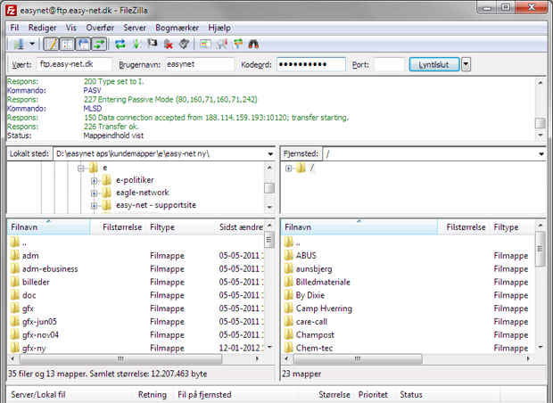Viewport: 553px width, 403px height.
Task: Open the Server menu
Action: 135,28
